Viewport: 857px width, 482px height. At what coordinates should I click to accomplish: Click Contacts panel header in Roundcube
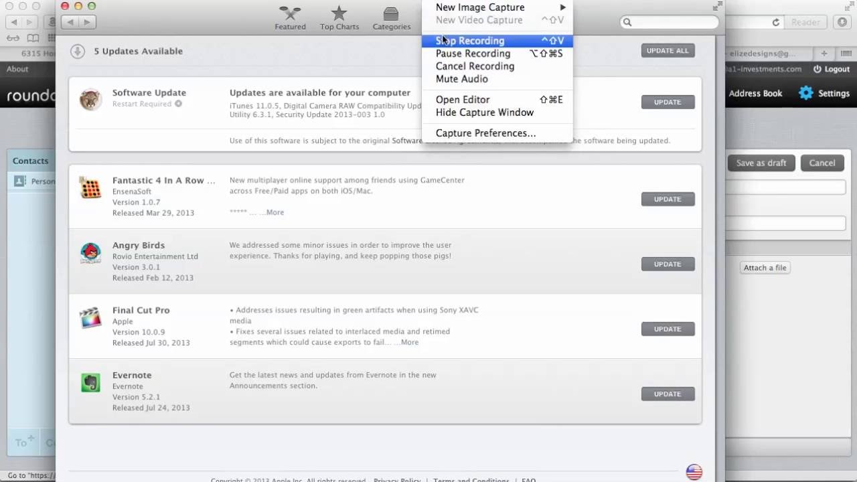tap(31, 161)
